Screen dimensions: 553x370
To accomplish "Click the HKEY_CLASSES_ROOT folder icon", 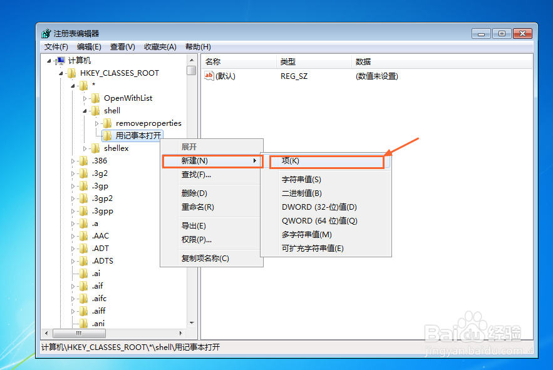I will click(72, 73).
